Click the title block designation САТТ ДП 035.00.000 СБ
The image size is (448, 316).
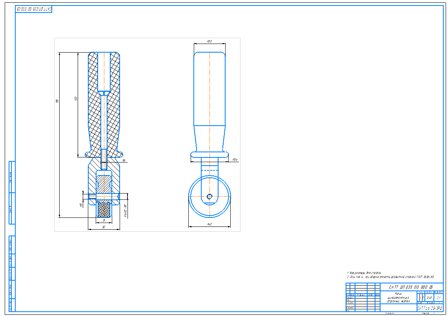tap(411, 287)
